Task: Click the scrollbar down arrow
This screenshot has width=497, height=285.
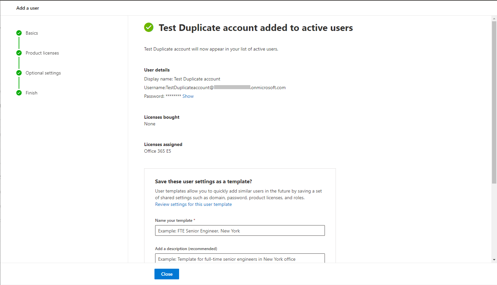Action: (x=494, y=260)
